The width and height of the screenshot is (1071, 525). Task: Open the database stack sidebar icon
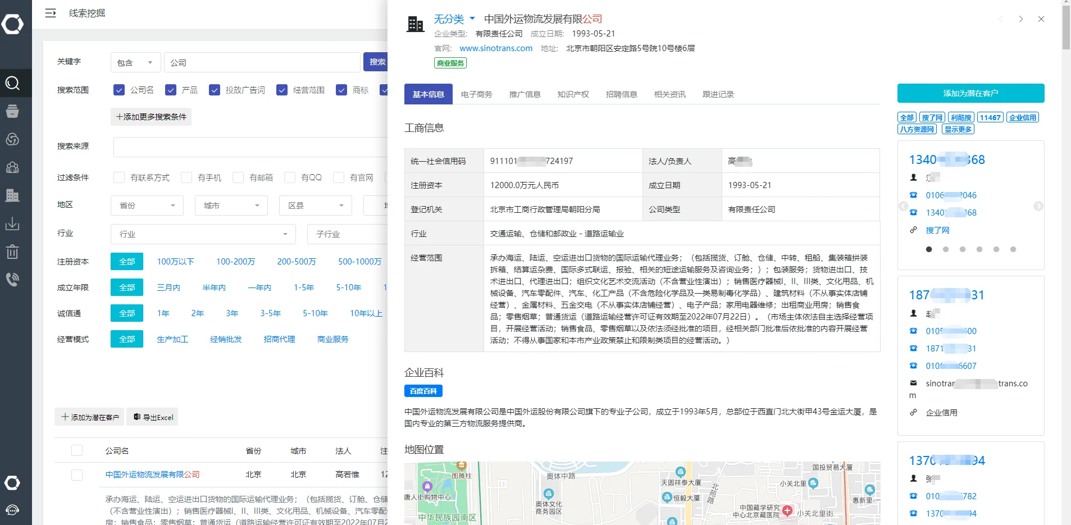tap(12, 111)
